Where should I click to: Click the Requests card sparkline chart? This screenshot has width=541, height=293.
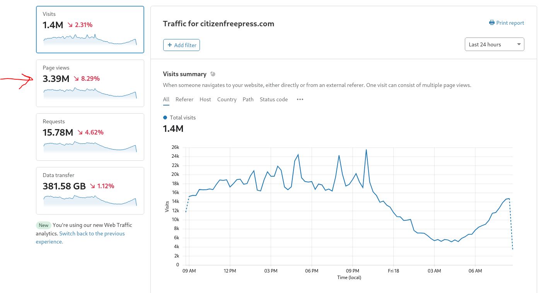[90, 147]
